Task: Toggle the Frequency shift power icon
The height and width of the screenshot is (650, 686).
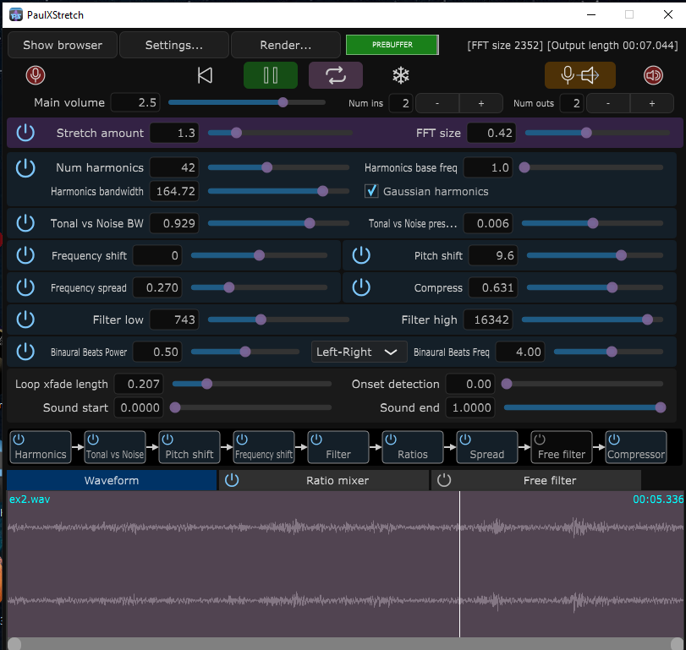Action: pos(25,255)
